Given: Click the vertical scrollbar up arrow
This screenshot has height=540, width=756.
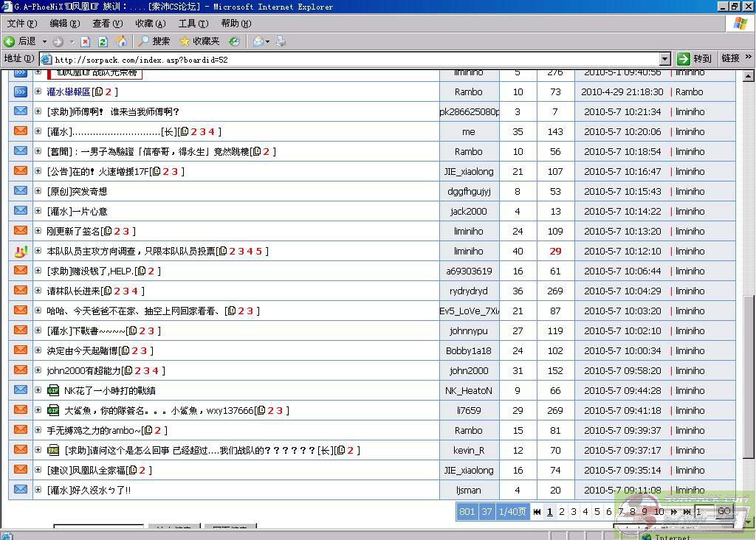Looking at the screenshot, I should click(x=748, y=76).
